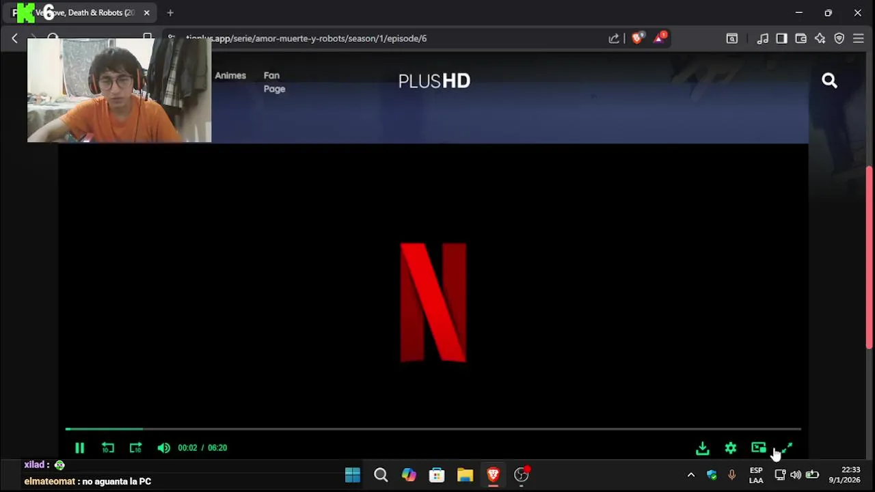Image resolution: width=875 pixels, height=492 pixels.
Task: Mute the video player volume
Action: point(163,448)
